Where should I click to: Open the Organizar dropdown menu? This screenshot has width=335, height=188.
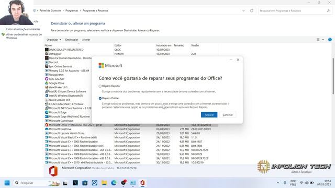(x=53, y=40)
